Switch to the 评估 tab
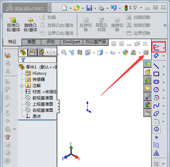Image resolution: width=170 pixels, height=167 pixels. [51, 42]
